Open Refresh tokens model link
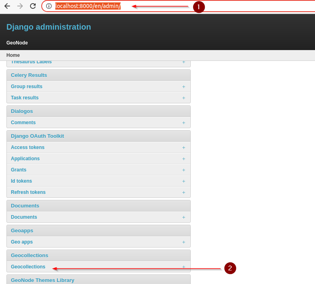Image resolution: width=315 pixels, height=284 pixels. click(28, 192)
